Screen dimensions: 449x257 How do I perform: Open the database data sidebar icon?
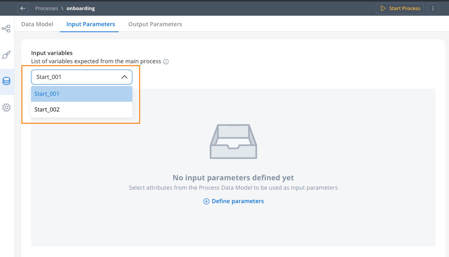(x=6, y=81)
